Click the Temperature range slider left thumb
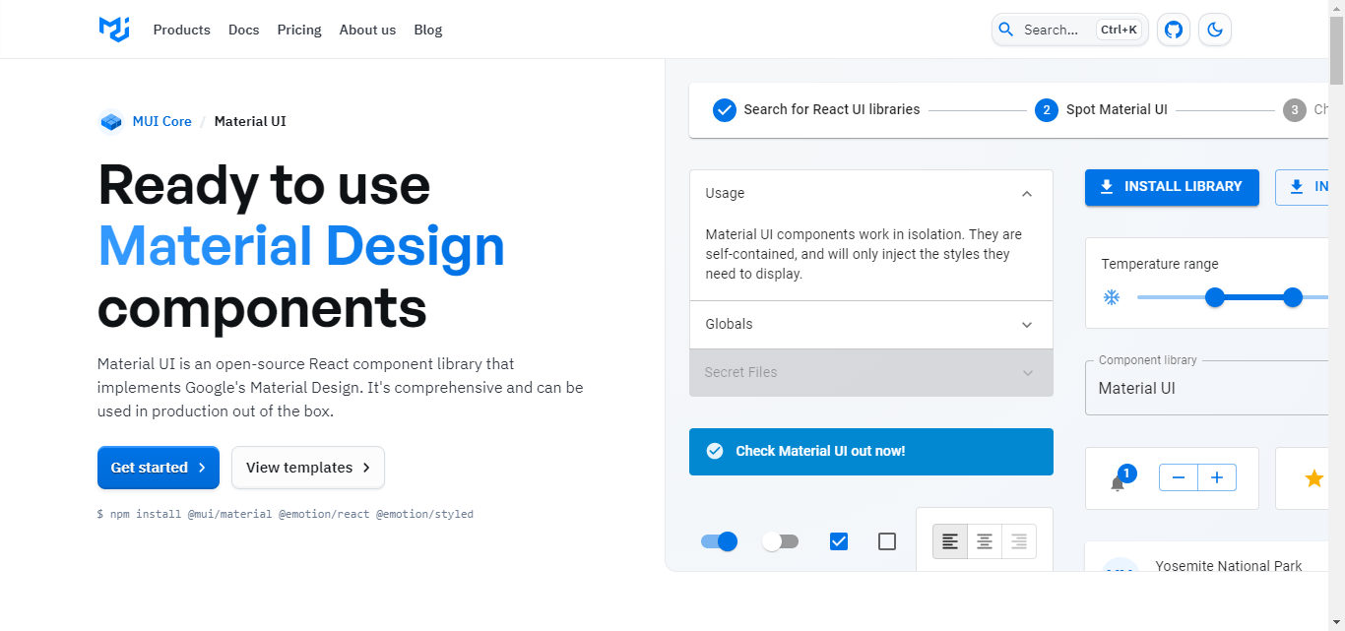The width and height of the screenshot is (1345, 631). tap(1215, 297)
